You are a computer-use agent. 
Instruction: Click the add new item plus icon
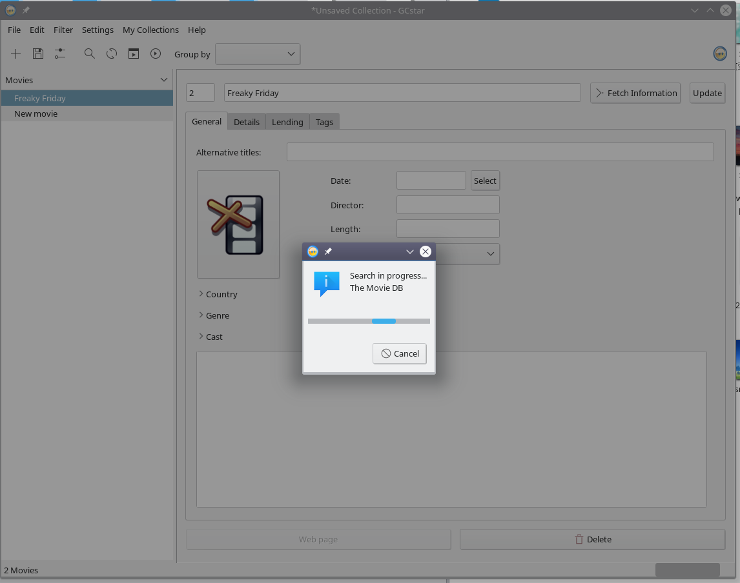(16, 54)
